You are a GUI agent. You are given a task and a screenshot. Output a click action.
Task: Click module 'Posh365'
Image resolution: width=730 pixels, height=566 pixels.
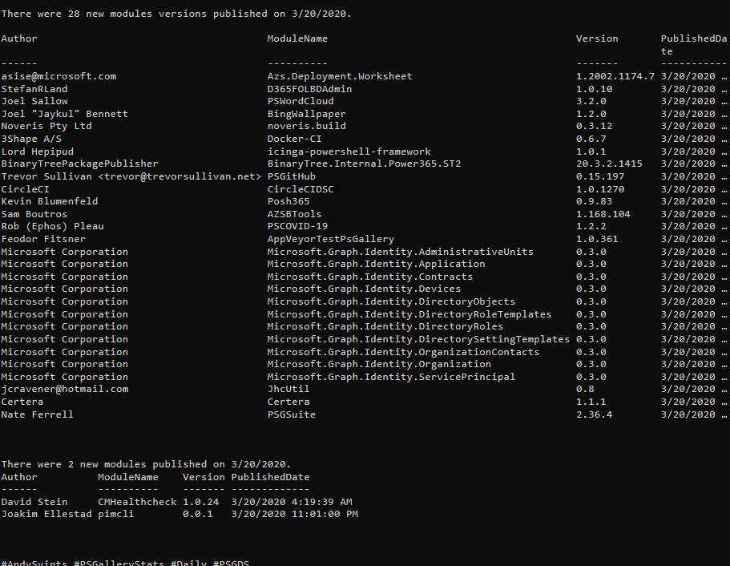point(288,202)
